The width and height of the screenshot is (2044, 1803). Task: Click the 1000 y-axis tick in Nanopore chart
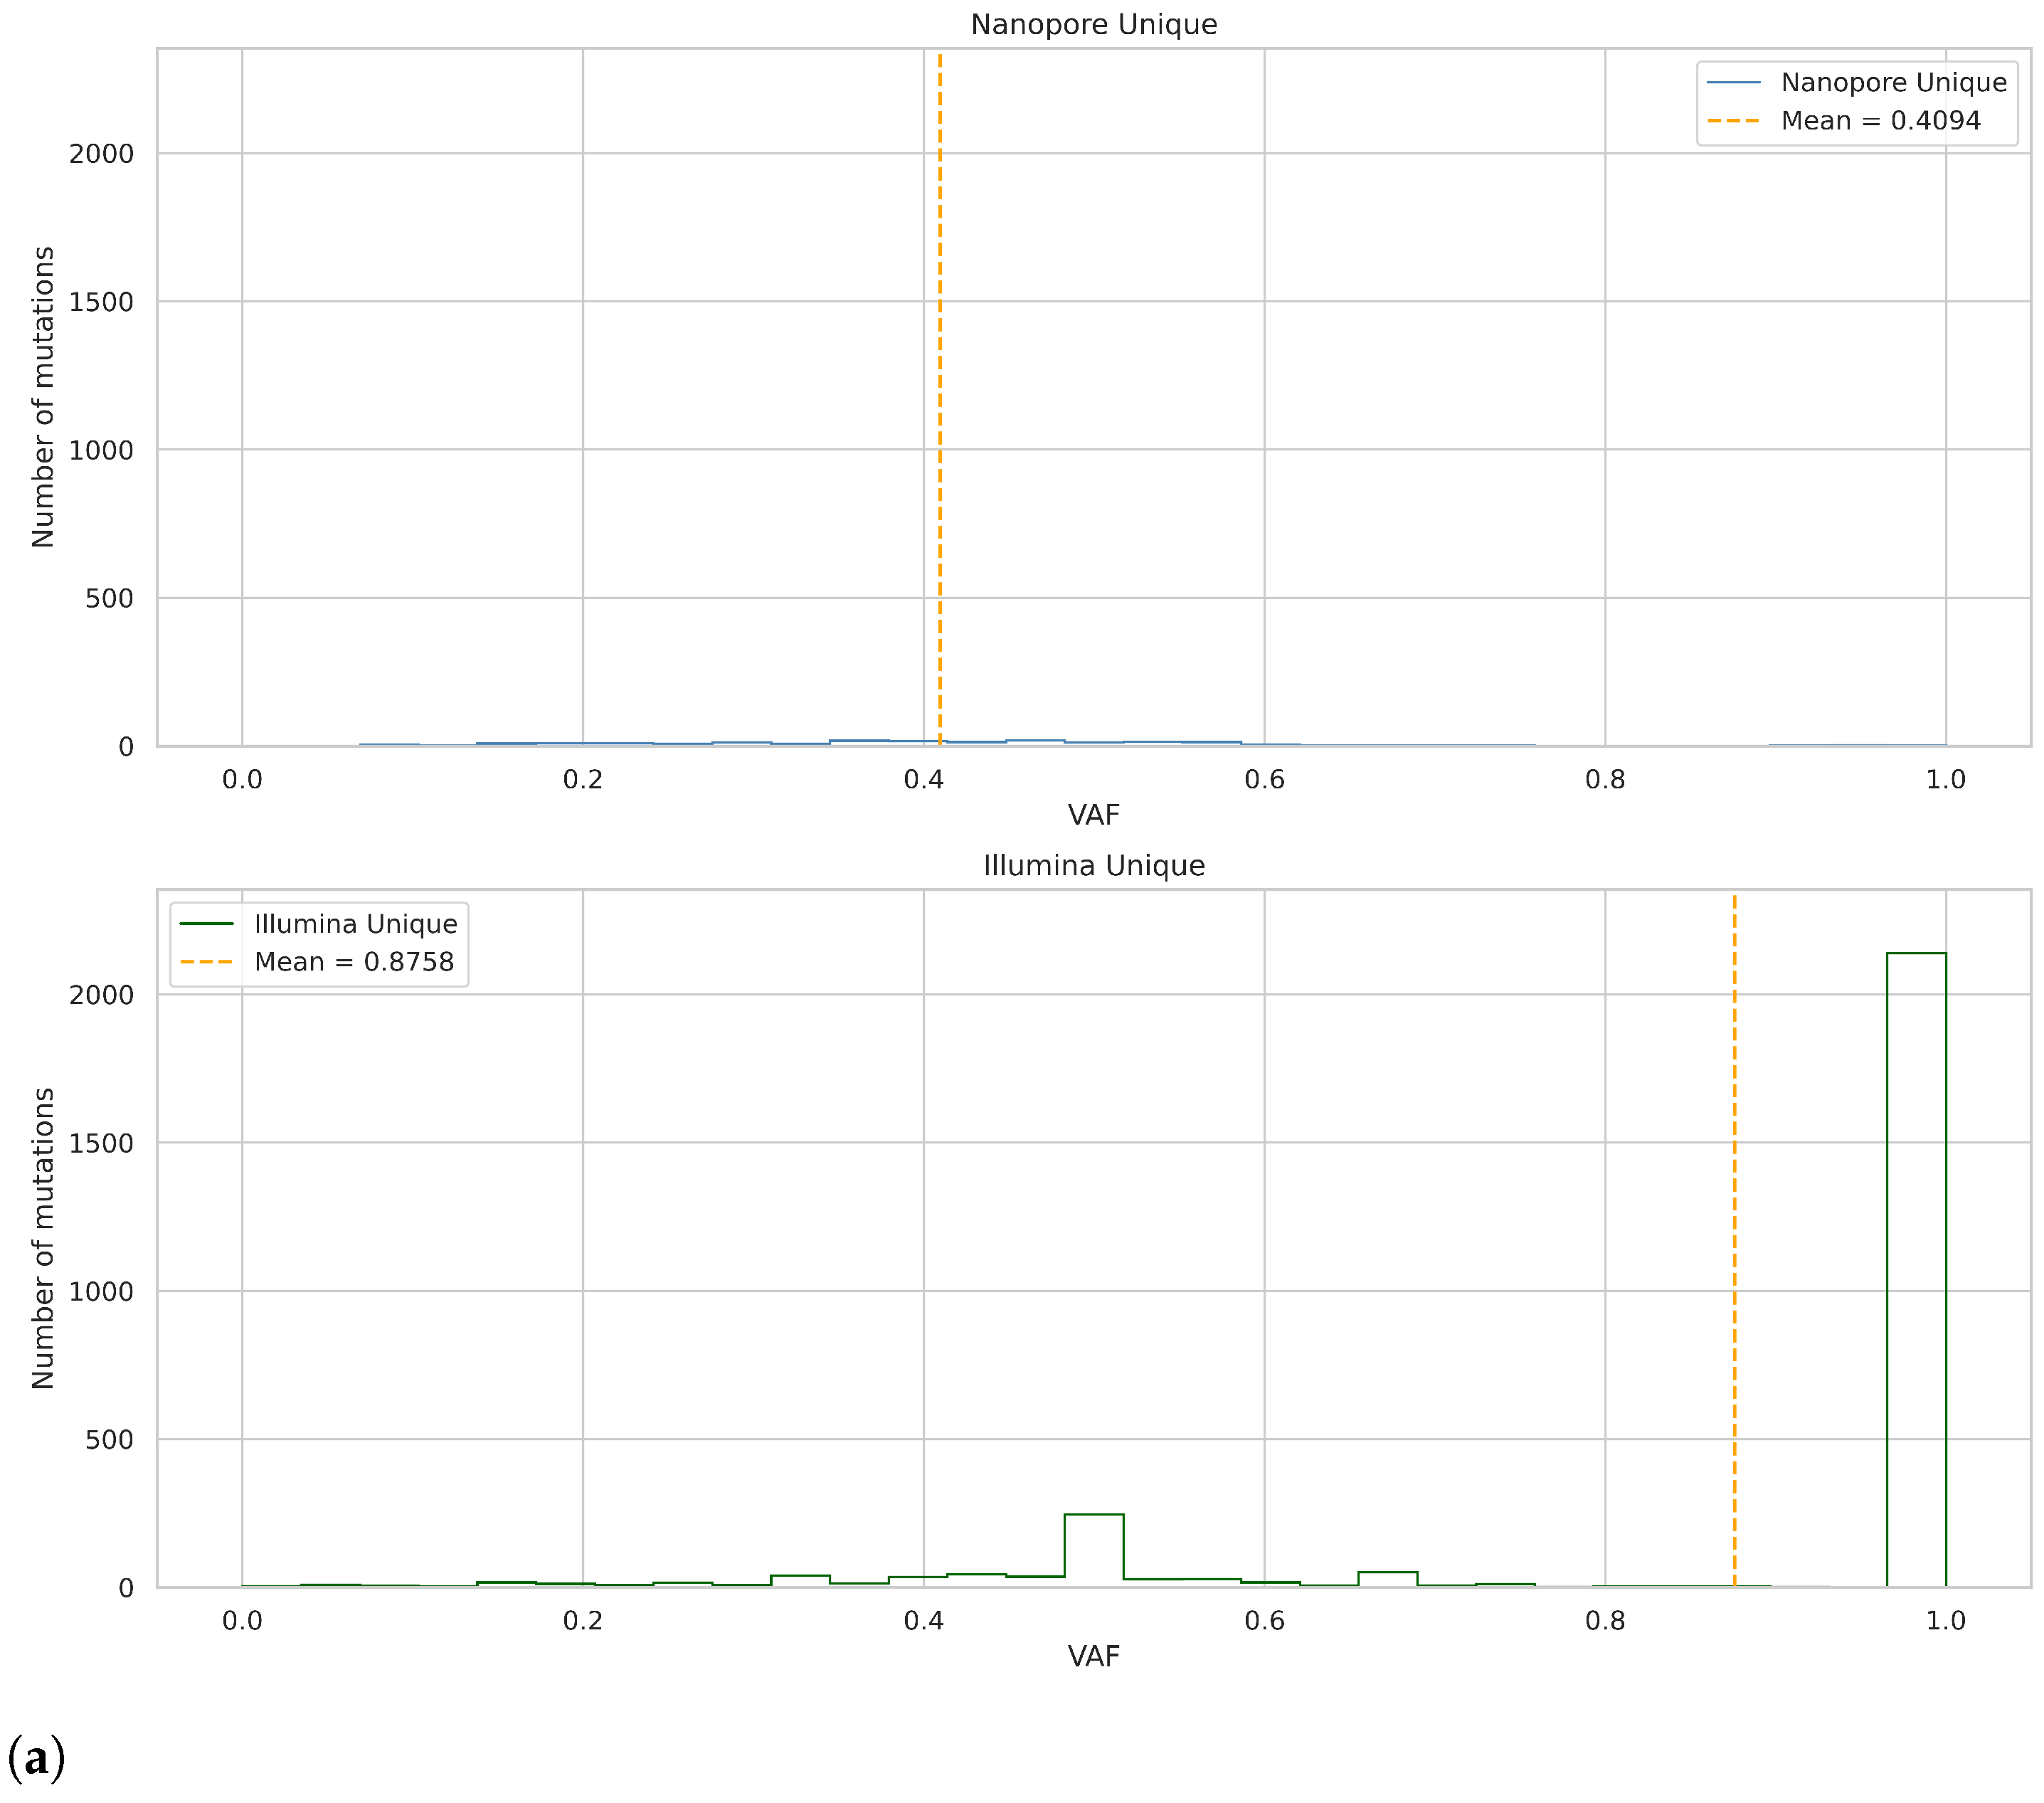[x=101, y=450]
